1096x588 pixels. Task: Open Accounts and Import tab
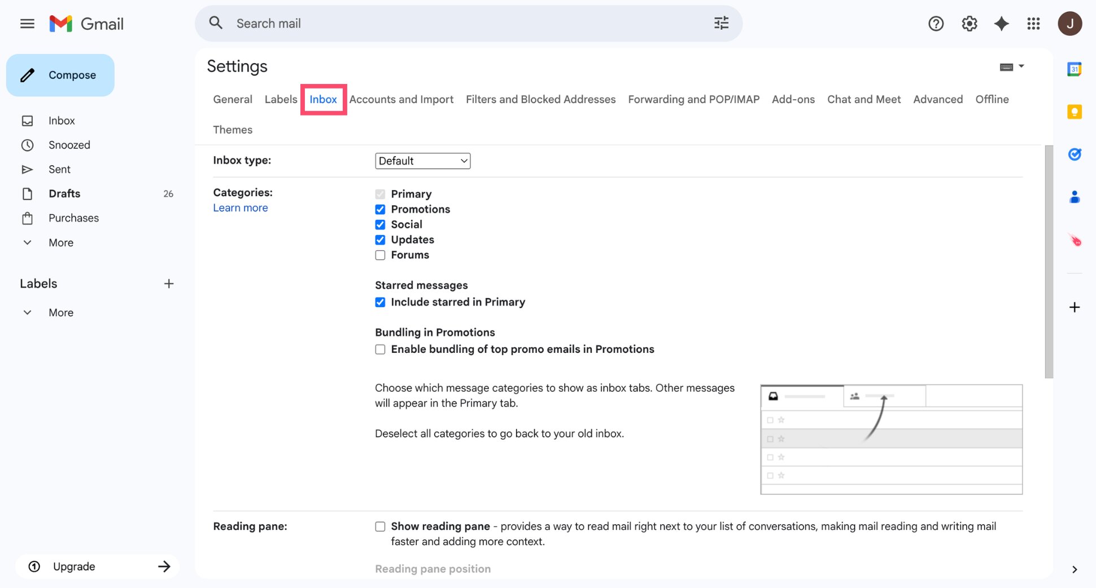pos(401,99)
